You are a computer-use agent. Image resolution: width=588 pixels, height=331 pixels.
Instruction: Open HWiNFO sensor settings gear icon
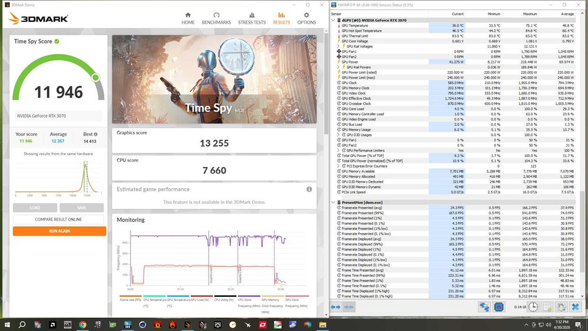tap(562, 307)
